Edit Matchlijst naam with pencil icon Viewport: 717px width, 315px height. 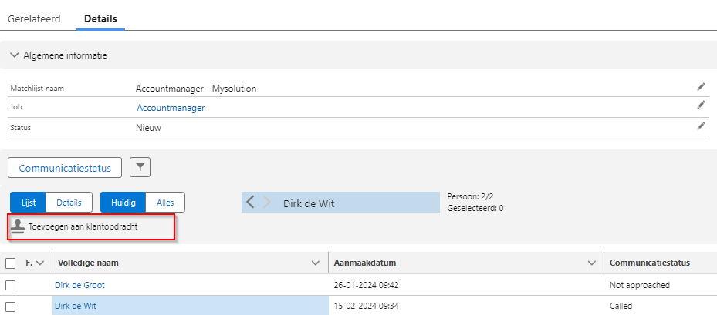[x=701, y=87]
